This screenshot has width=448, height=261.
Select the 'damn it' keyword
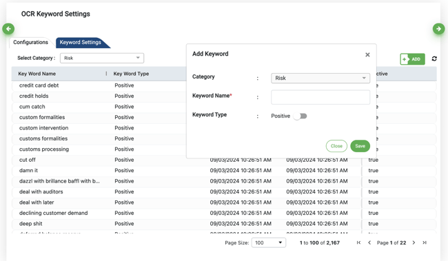click(28, 171)
